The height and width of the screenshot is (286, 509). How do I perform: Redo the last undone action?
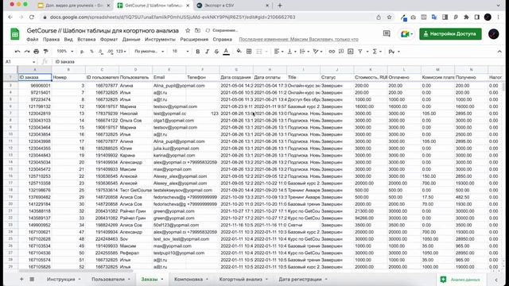point(27,52)
